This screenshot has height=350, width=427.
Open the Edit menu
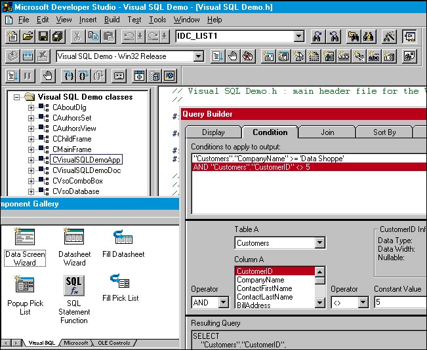[43, 20]
